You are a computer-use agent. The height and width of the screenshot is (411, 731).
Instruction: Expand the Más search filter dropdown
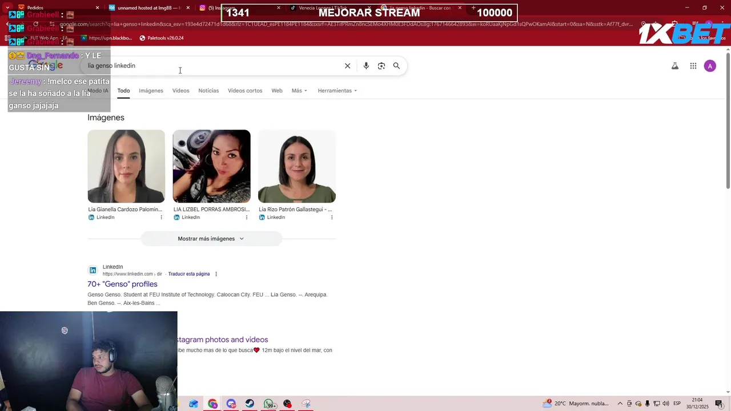[299, 91]
